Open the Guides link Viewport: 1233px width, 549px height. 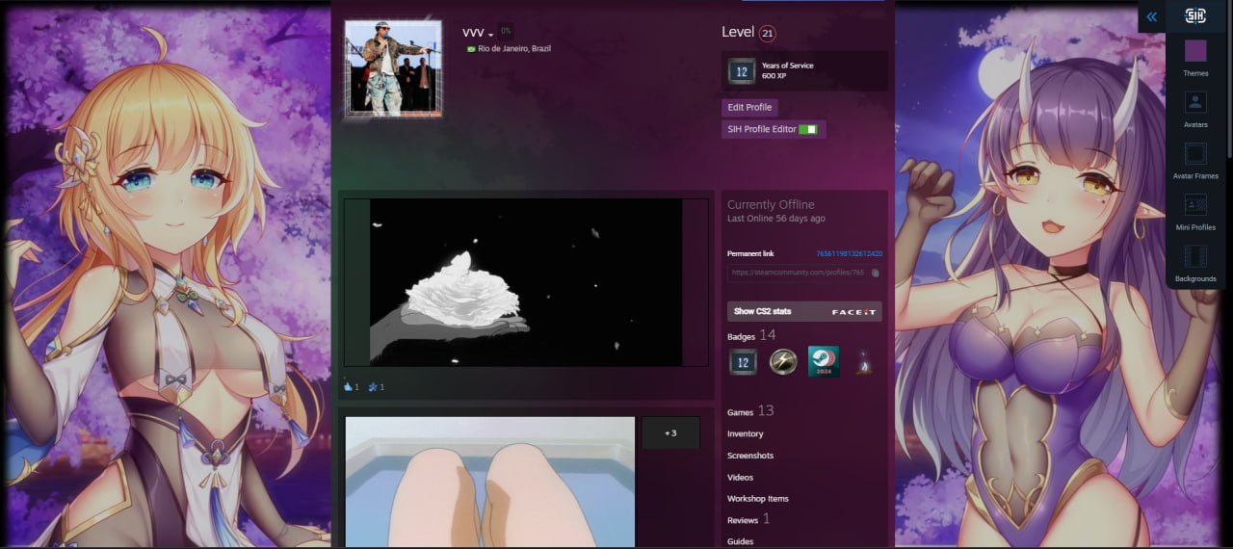tap(740, 541)
